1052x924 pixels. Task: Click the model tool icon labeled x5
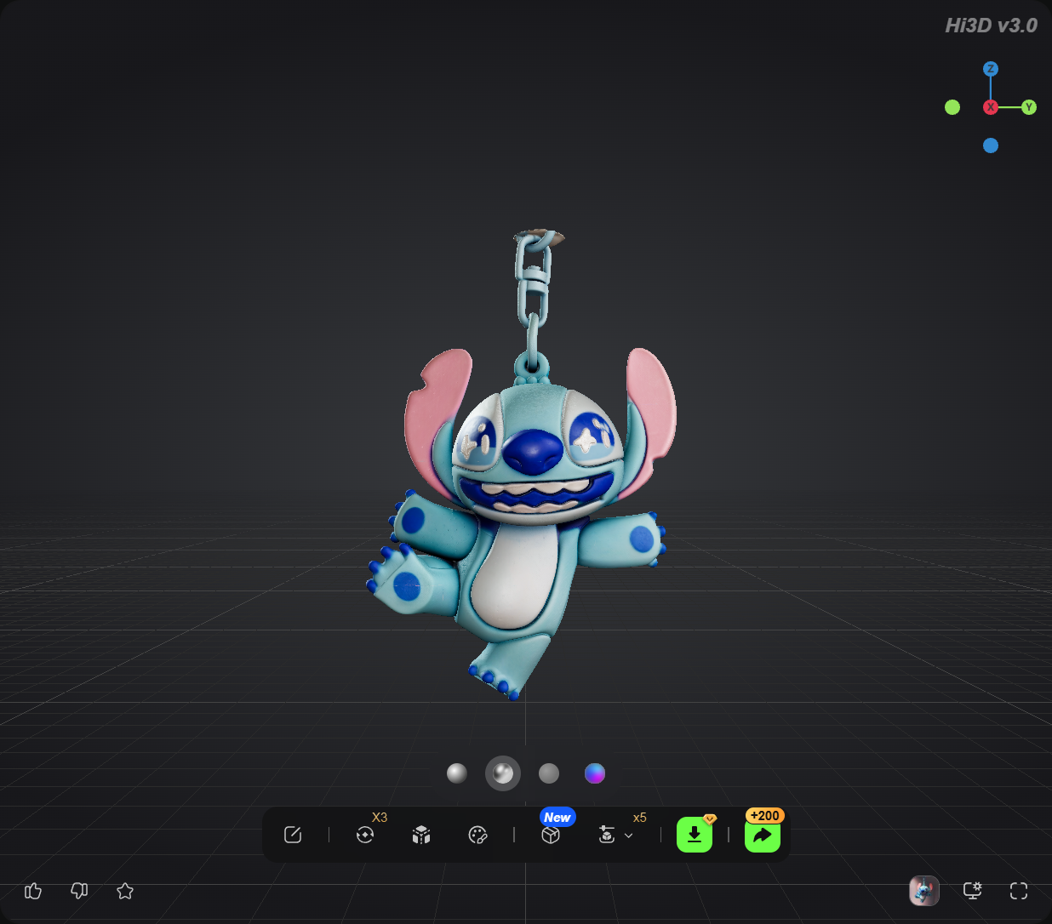[607, 835]
